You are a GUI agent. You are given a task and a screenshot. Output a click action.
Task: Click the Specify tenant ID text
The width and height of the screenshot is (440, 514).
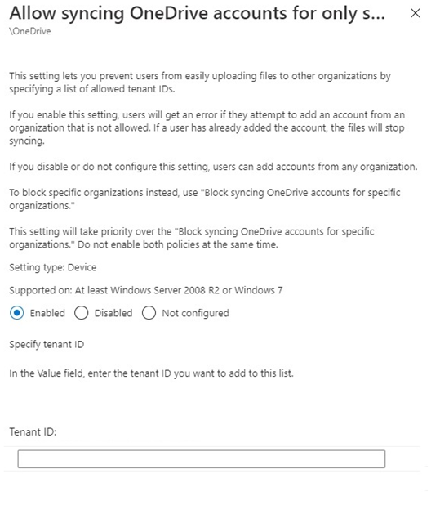tap(47, 345)
